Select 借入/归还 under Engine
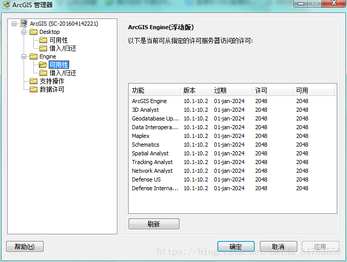Image resolution: width=347 pixels, height=262 pixels. click(63, 73)
